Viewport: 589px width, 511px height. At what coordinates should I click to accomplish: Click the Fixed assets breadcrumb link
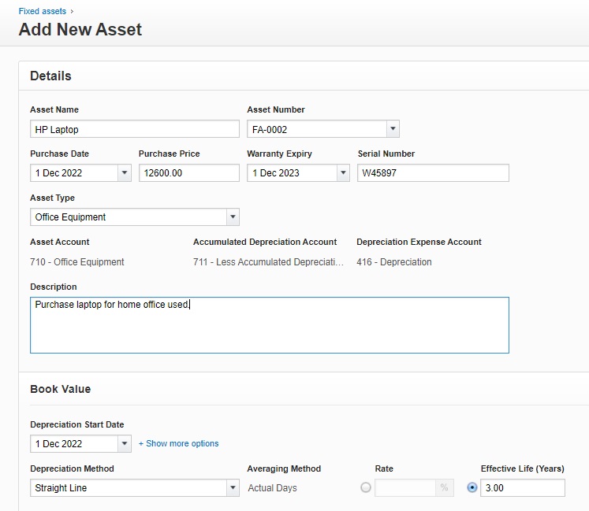coord(43,12)
